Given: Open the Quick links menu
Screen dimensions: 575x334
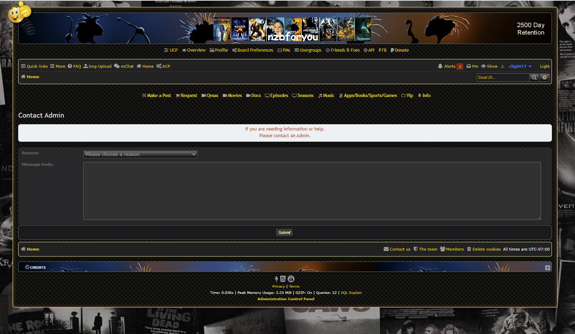Looking at the screenshot, I should pos(34,66).
